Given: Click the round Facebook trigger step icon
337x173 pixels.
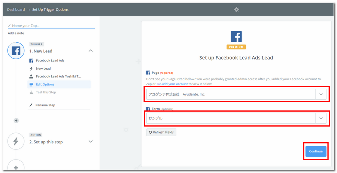Looking at the screenshot, I should (16, 51).
